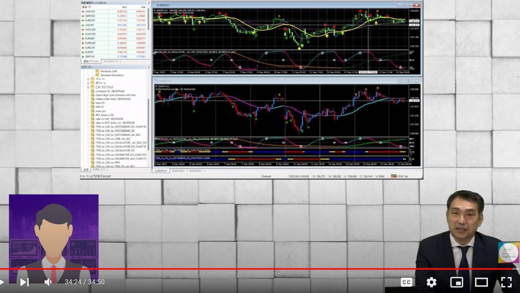Enable miniplayer mode
Screen dimensions: 520x293
pyautogui.click(x=456, y=282)
